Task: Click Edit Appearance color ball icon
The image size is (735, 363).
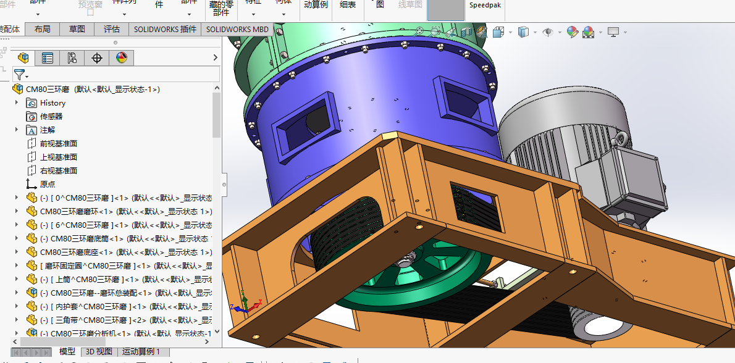Action: [573, 32]
